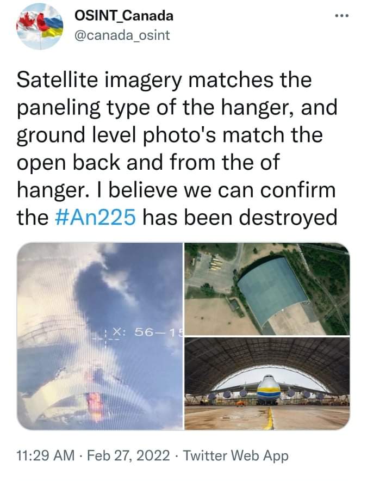This screenshot has width=367, height=481.
Task: Open the An-225 in hangar photo
Action: tap(267, 384)
